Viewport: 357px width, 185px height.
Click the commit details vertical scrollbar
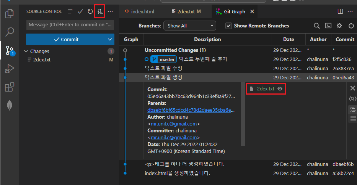click(243, 114)
